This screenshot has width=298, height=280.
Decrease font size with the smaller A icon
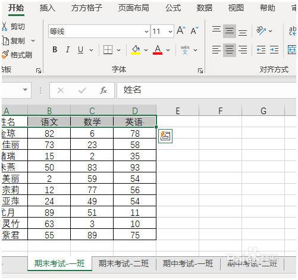[x=195, y=30]
